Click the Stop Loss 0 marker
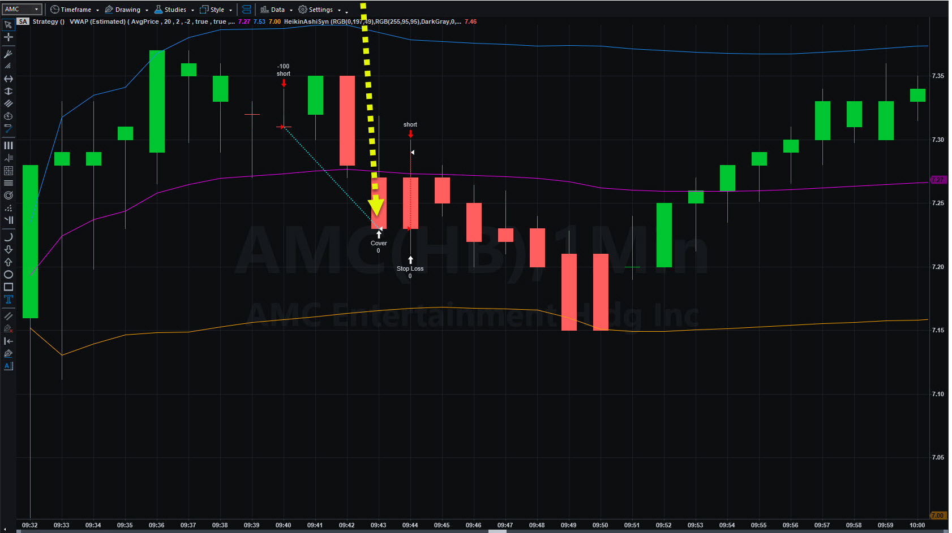 point(410,267)
